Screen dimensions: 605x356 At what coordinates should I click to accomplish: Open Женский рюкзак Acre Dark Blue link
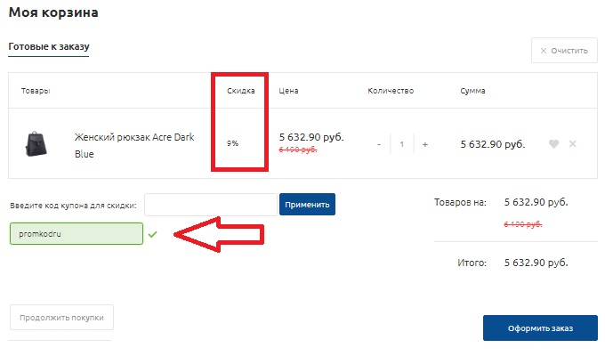pyautogui.click(x=134, y=146)
